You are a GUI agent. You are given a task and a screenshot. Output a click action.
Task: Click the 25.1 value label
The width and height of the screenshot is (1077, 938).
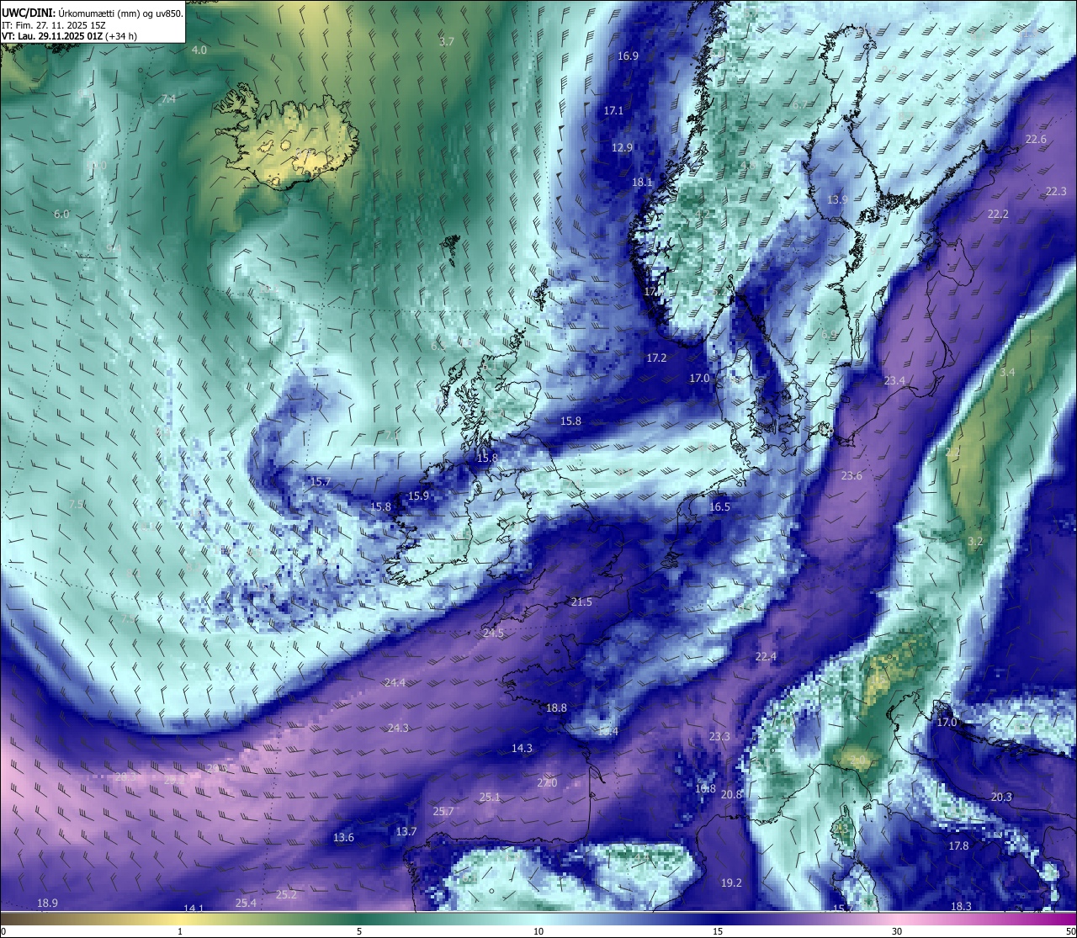pos(490,797)
